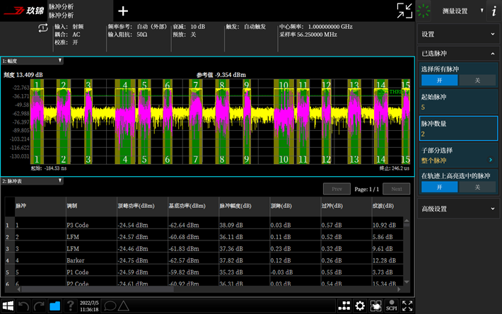This screenshot has height=314, width=502.
Task: Select the 脉冲分析 tab
Action: pyautogui.click(x=80, y=11)
